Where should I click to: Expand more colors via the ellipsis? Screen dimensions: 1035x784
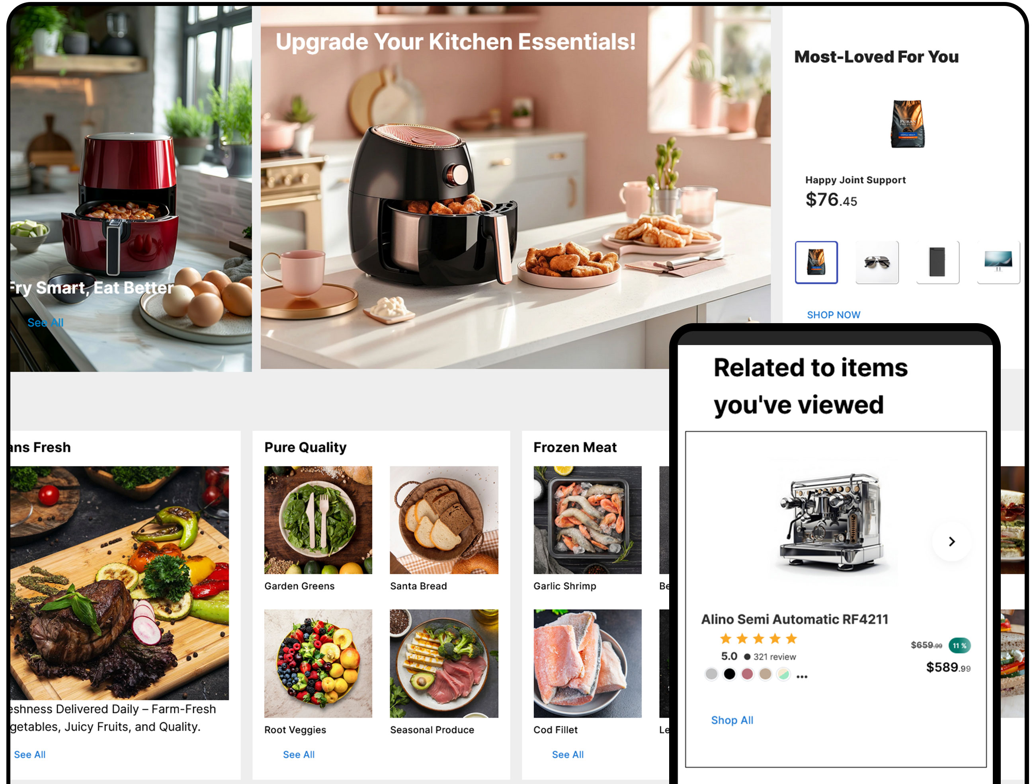(801, 676)
